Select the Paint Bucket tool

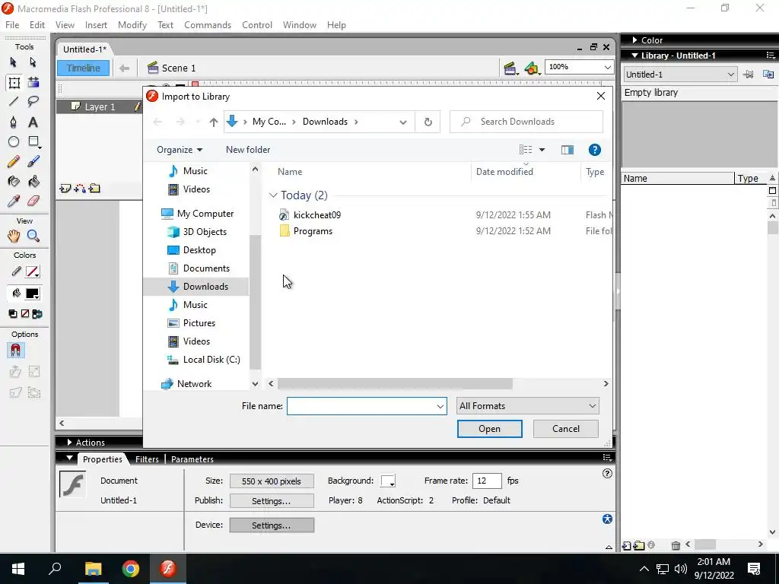point(33,181)
